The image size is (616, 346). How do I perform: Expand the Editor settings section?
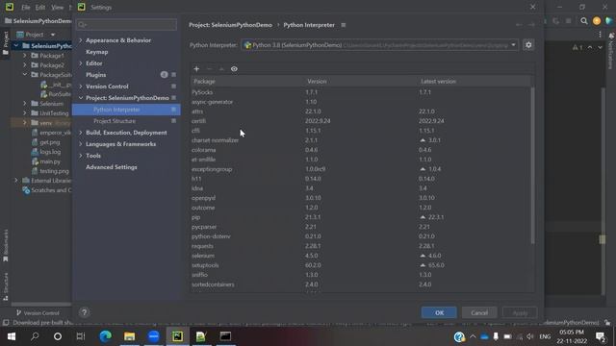tap(81, 63)
